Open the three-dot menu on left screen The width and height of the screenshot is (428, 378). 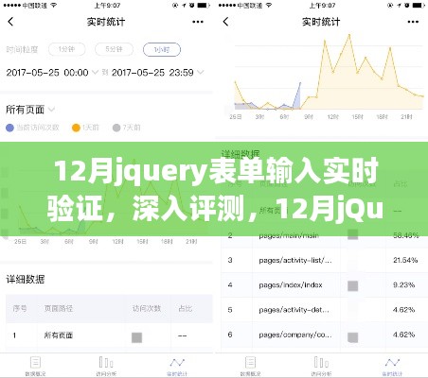198,22
